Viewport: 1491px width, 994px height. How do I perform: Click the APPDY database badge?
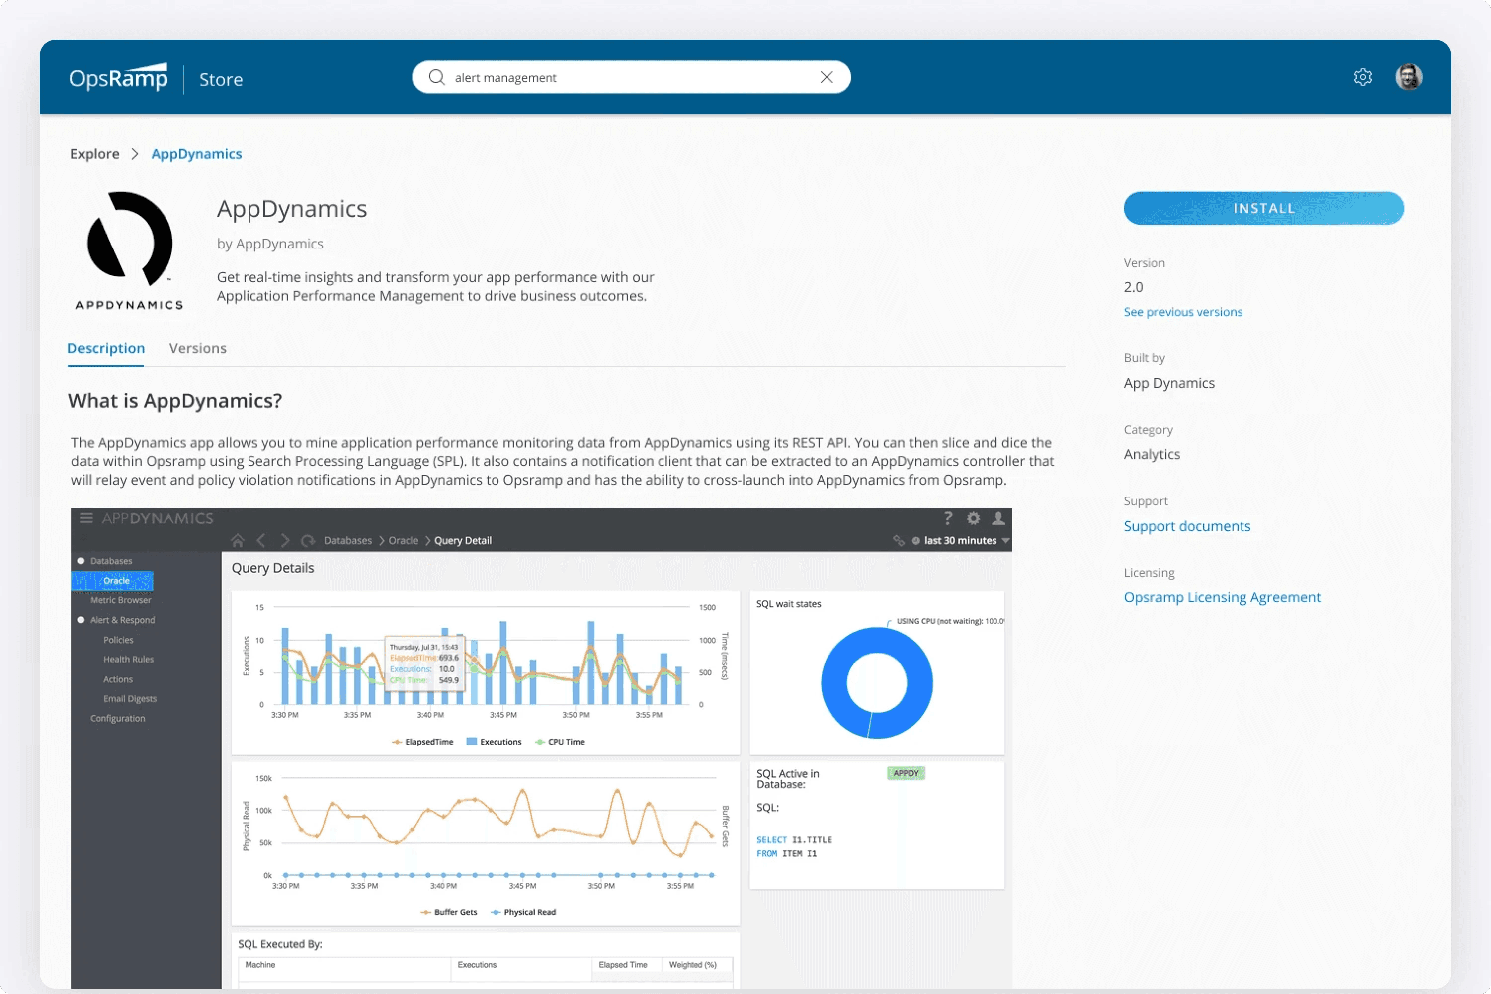[906, 773]
